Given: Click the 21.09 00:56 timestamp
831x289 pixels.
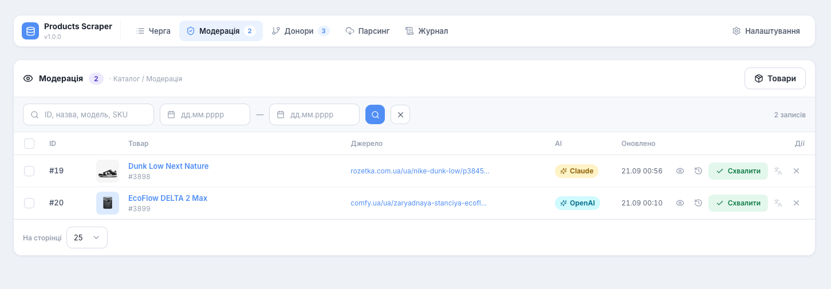Looking at the screenshot, I should click(642, 171).
